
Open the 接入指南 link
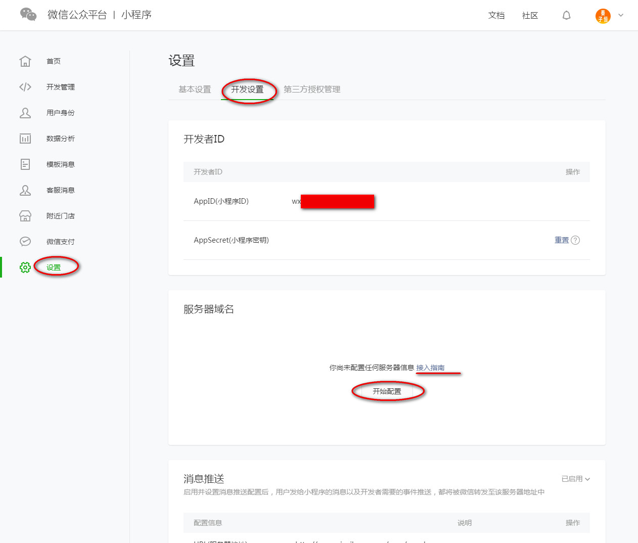[x=430, y=368]
